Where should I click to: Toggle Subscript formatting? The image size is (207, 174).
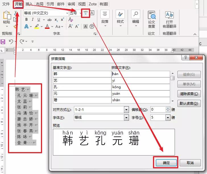pos(56,20)
